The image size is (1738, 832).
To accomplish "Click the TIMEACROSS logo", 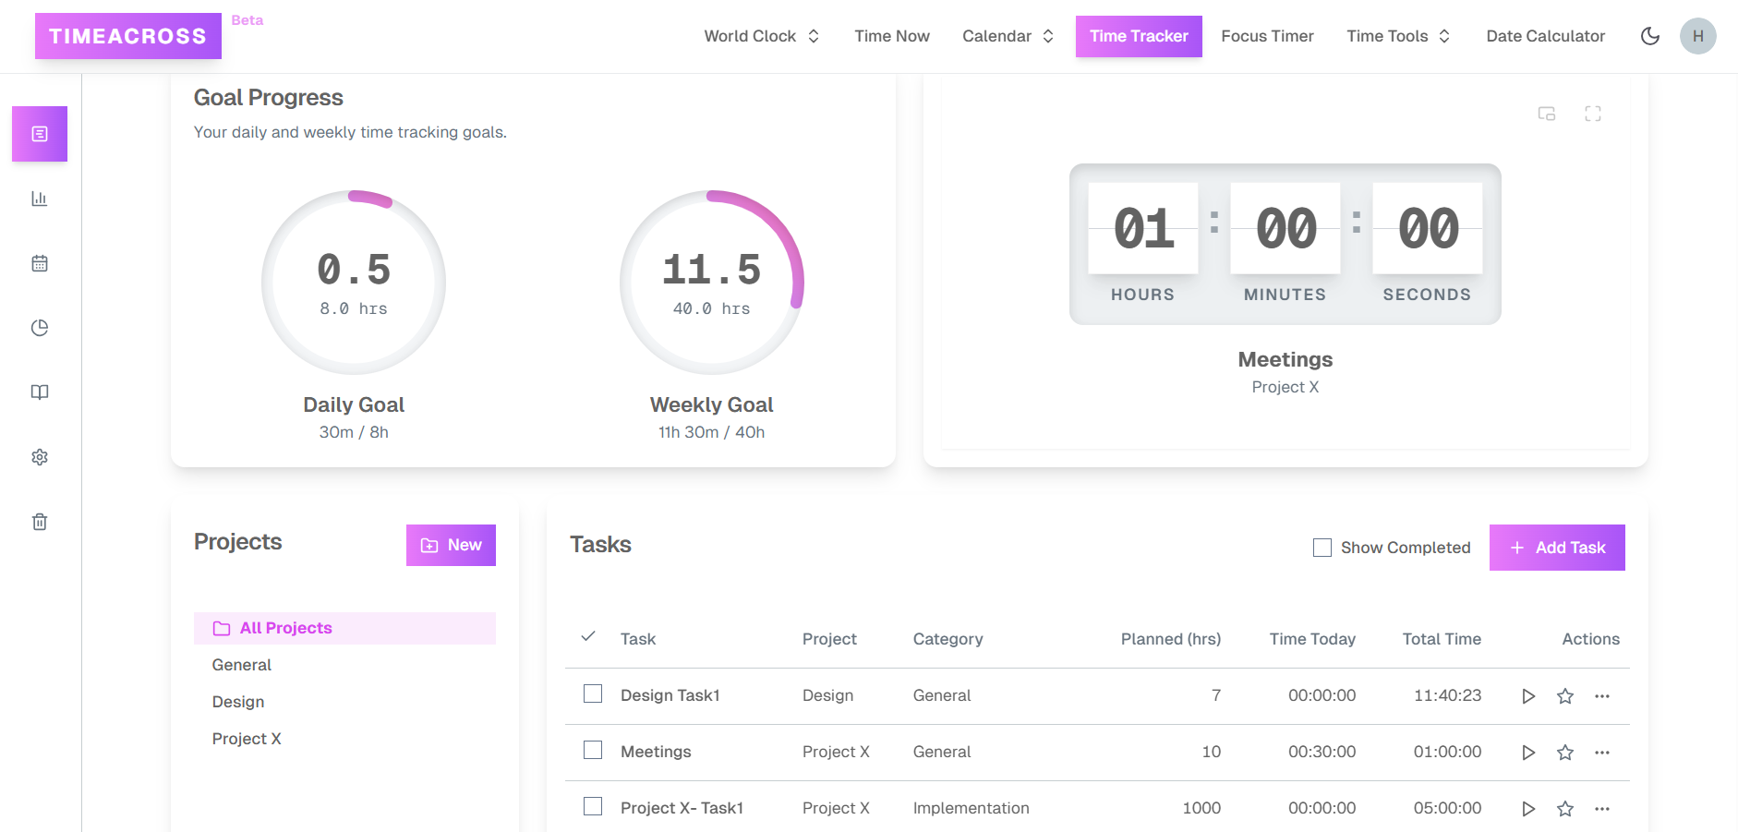I will point(128,36).
